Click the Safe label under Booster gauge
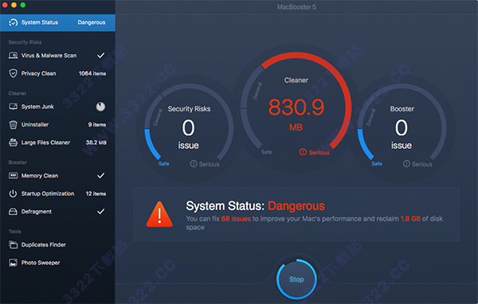Screen dimensions: 478x304 pos(377,164)
